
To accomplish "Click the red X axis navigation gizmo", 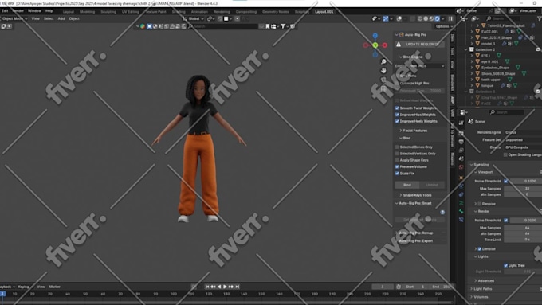I will (385, 45).
